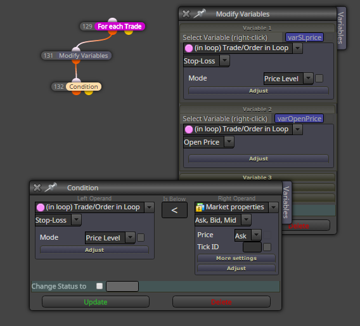Toggle checkbox next to varSLprice
The width and height of the screenshot is (360, 326).
[x=329, y=37]
